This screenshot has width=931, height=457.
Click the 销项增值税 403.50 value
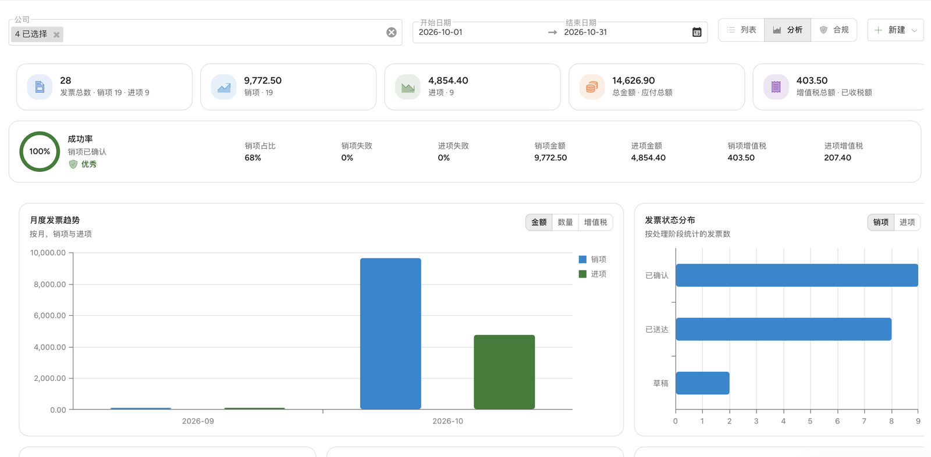741,158
